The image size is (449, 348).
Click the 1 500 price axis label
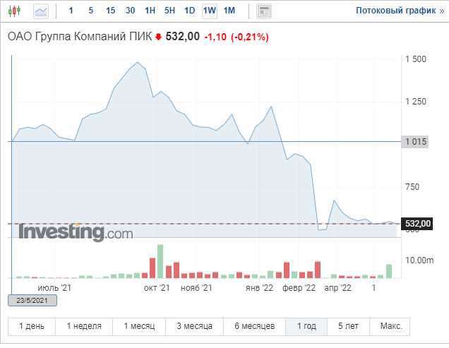[x=416, y=59]
